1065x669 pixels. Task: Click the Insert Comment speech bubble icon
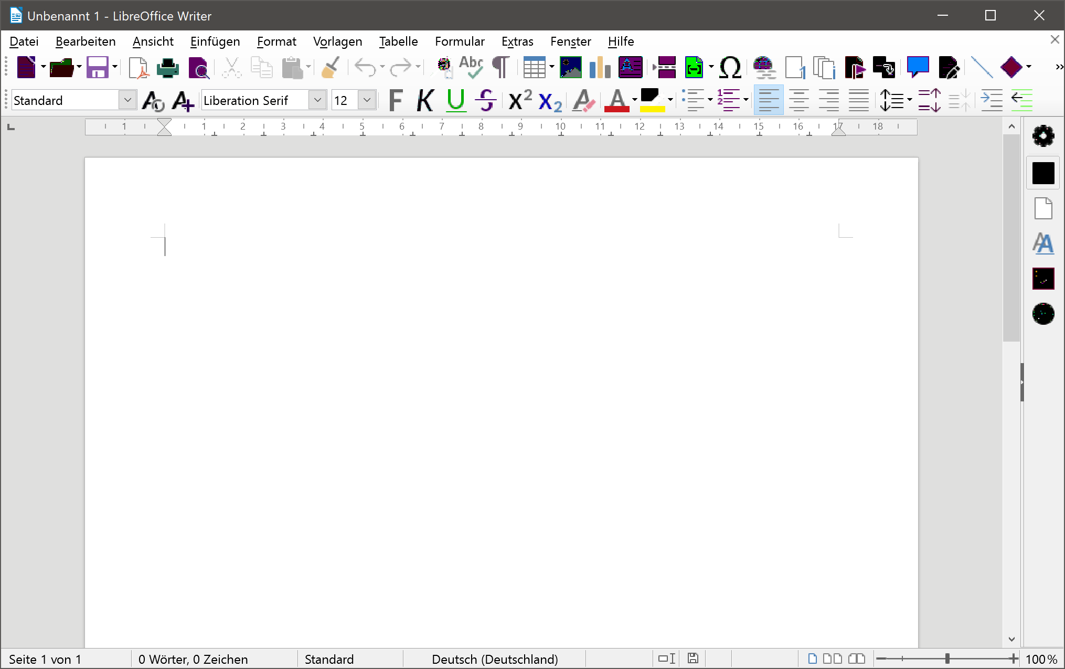pos(918,68)
